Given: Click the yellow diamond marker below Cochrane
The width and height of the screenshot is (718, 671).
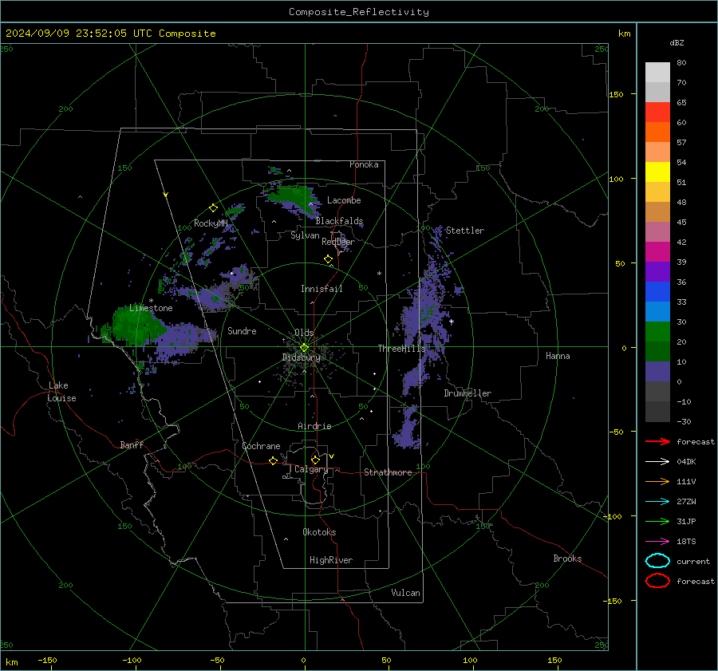Looking at the screenshot, I should 274,461.
